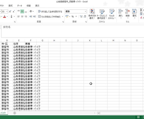Screen dimensions: 144x119
Task: Click the AutoSum sigma icon
Action: (x=141, y=10)
